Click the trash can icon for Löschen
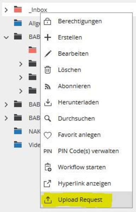The image size is (136, 212). coord(47,70)
